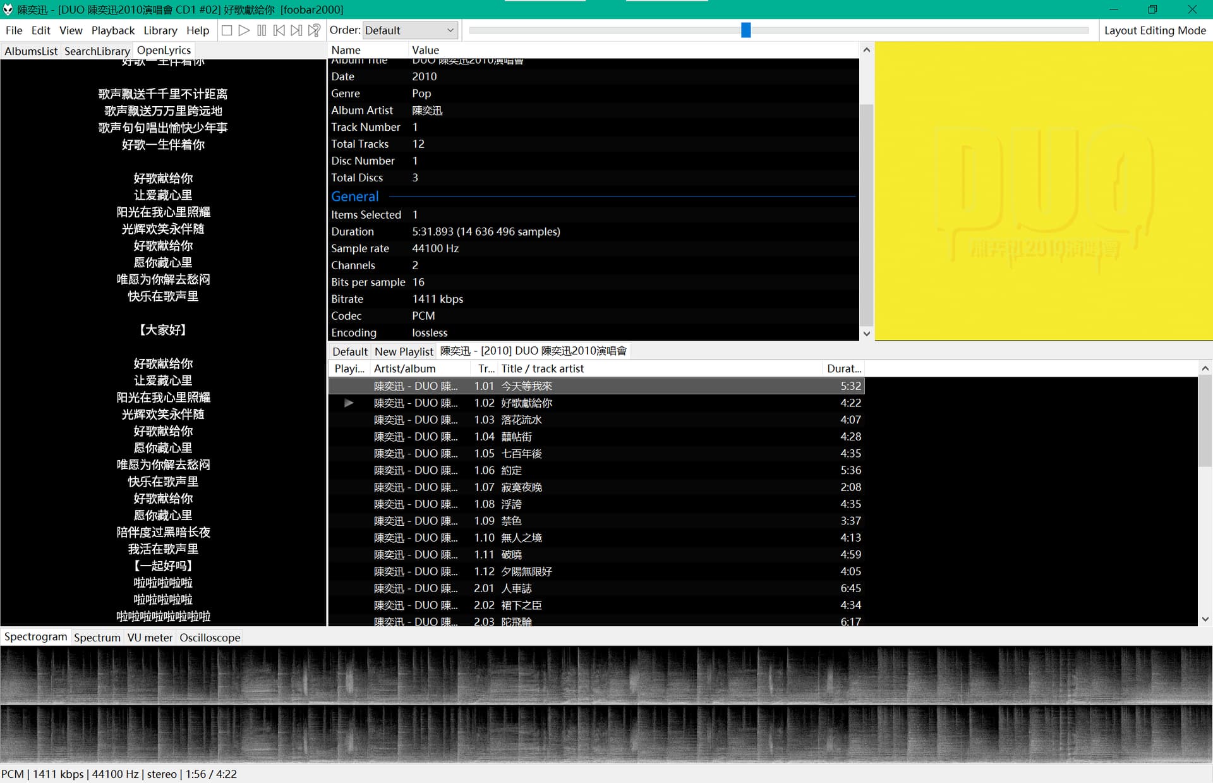Play a random track
The height and width of the screenshot is (783, 1213).
[x=314, y=30]
